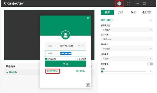
Task: Open the 播放模式 dropdown showing 单个循环
Action: click(127, 49)
